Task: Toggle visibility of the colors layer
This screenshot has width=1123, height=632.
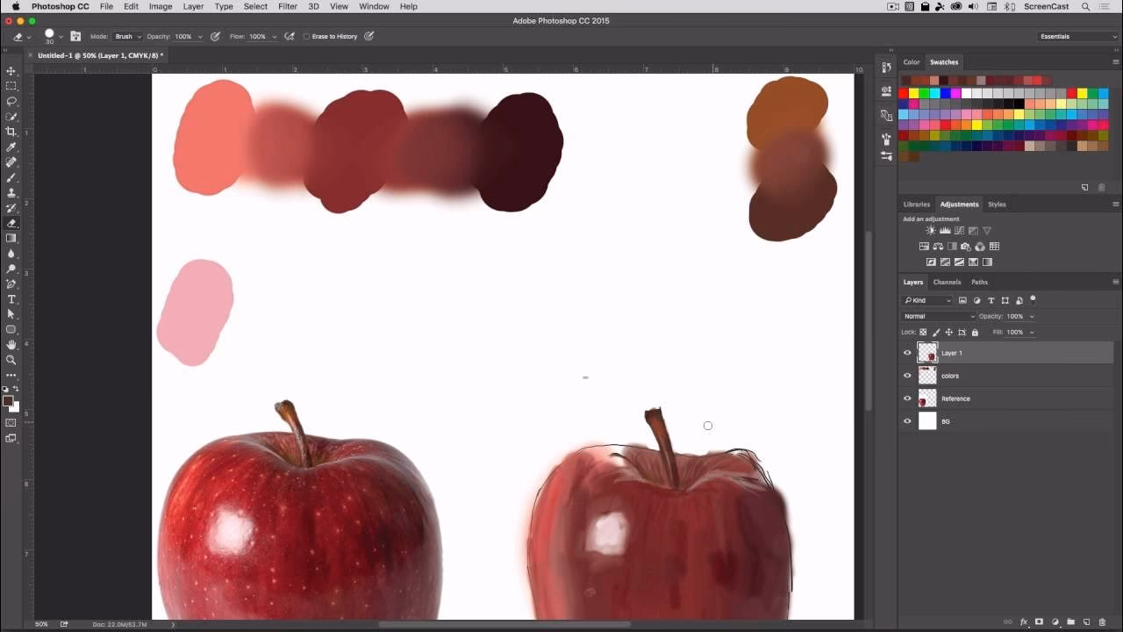Action: coord(908,376)
